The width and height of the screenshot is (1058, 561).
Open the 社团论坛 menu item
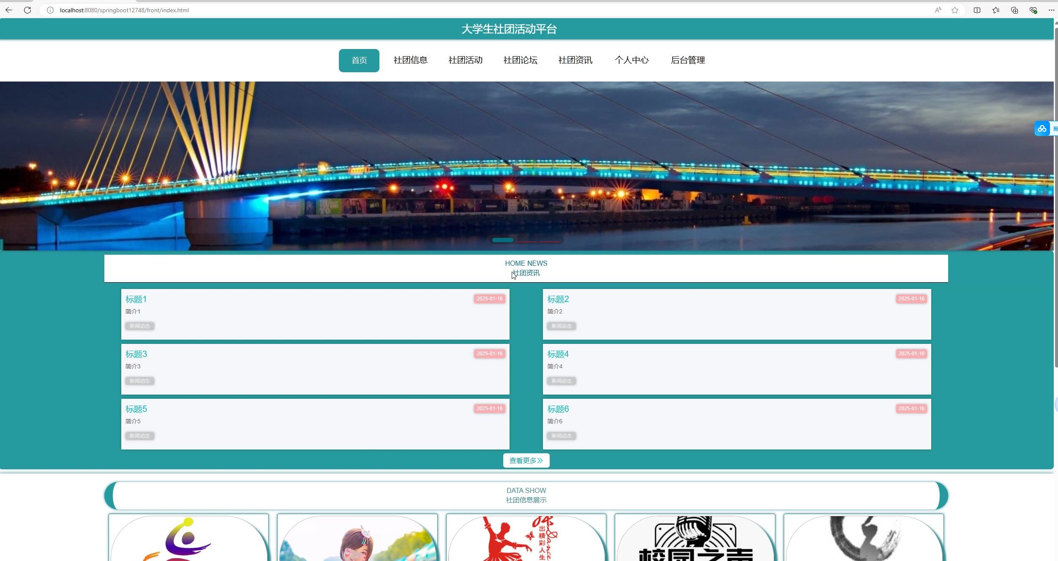click(521, 60)
